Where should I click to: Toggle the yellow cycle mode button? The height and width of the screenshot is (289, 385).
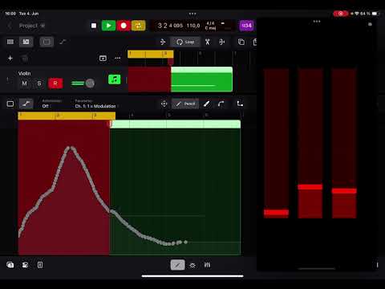pyautogui.click(x=138, y=26)
